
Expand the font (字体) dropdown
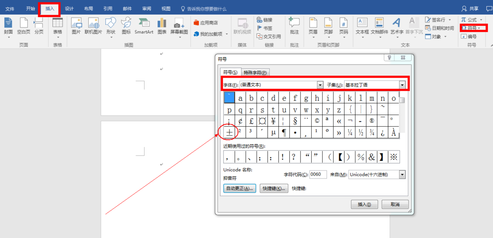pos(320,85)
